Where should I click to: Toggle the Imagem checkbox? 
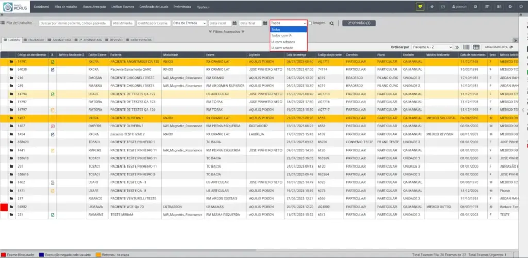click(x=310, y=23)
